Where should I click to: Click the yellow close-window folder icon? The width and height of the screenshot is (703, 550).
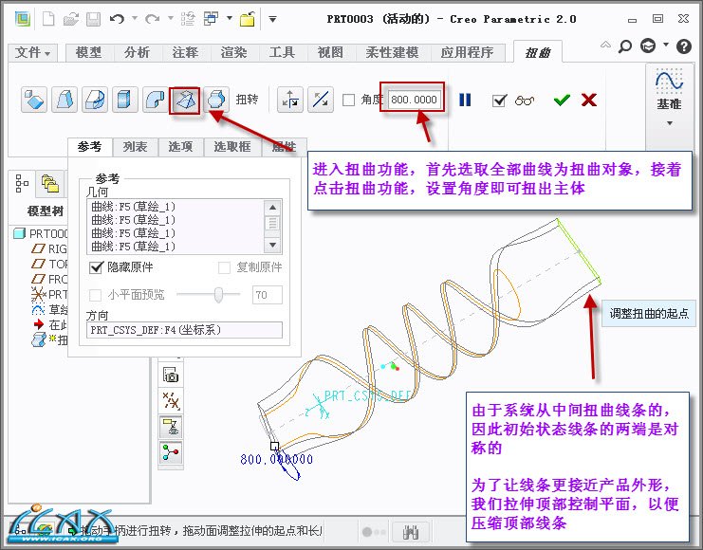[247, 19]
